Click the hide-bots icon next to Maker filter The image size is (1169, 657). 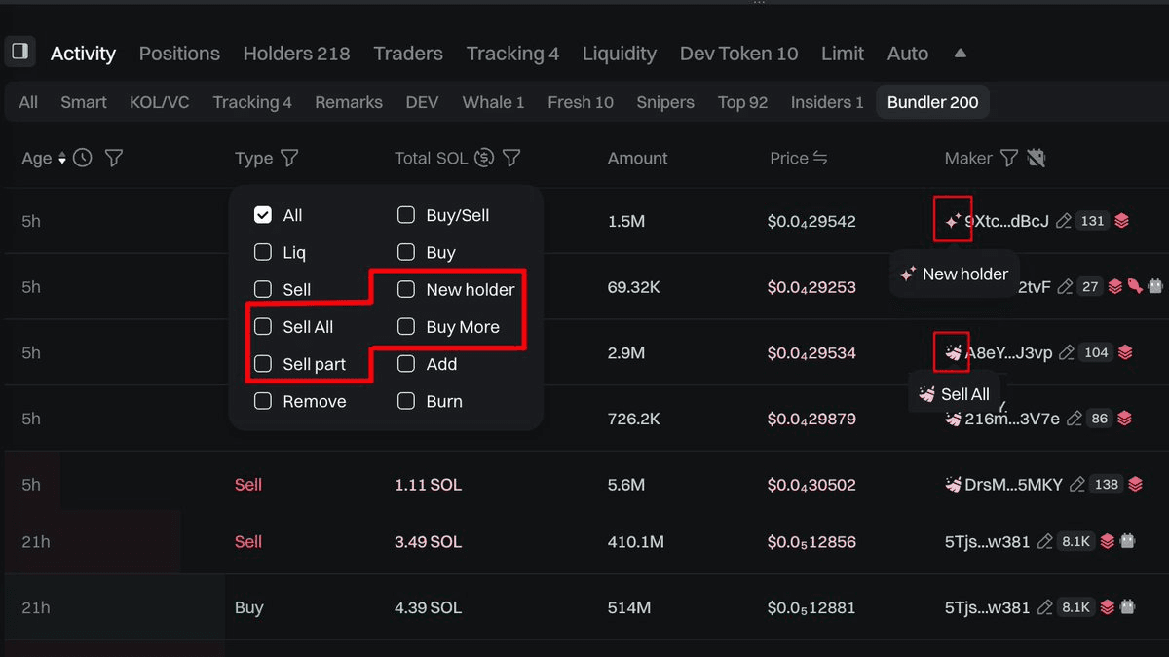[1036, 158]
